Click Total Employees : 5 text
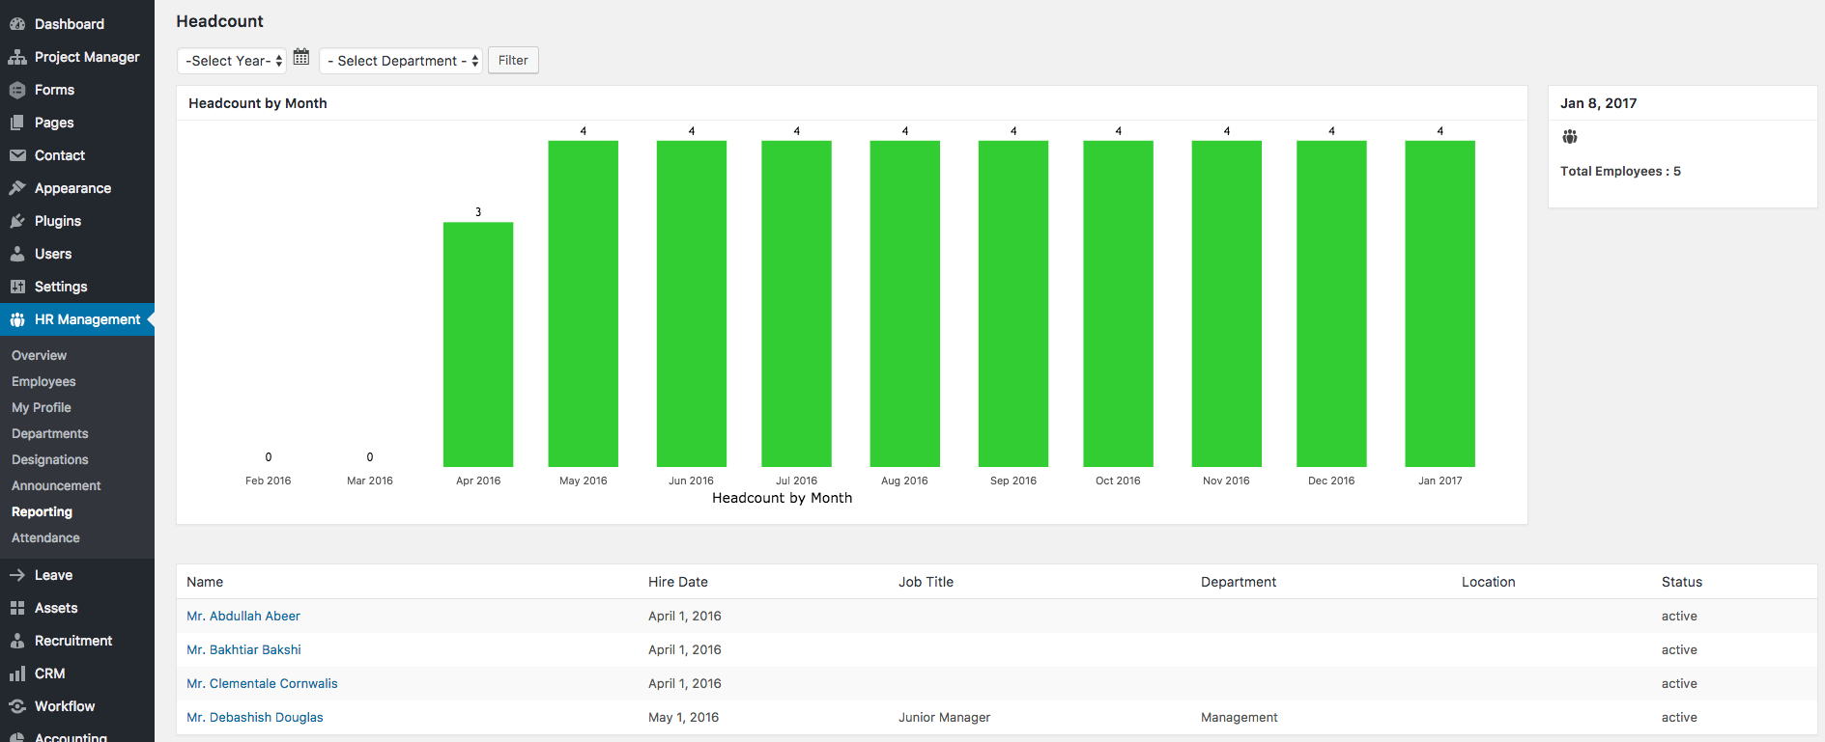 tap(1621, 171)
